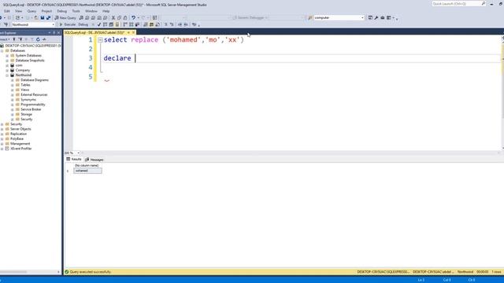504x283 pixels.
Task: Select the XEvent Profiler tree item
Action: [x=21, y=149]
